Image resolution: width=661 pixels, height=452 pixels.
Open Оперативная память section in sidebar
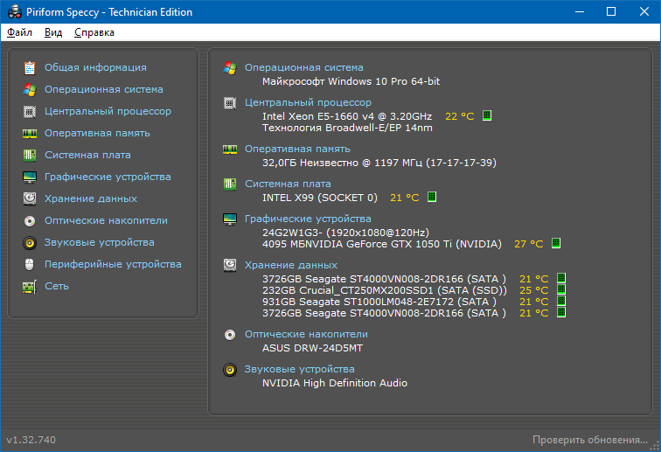[97, 133]
